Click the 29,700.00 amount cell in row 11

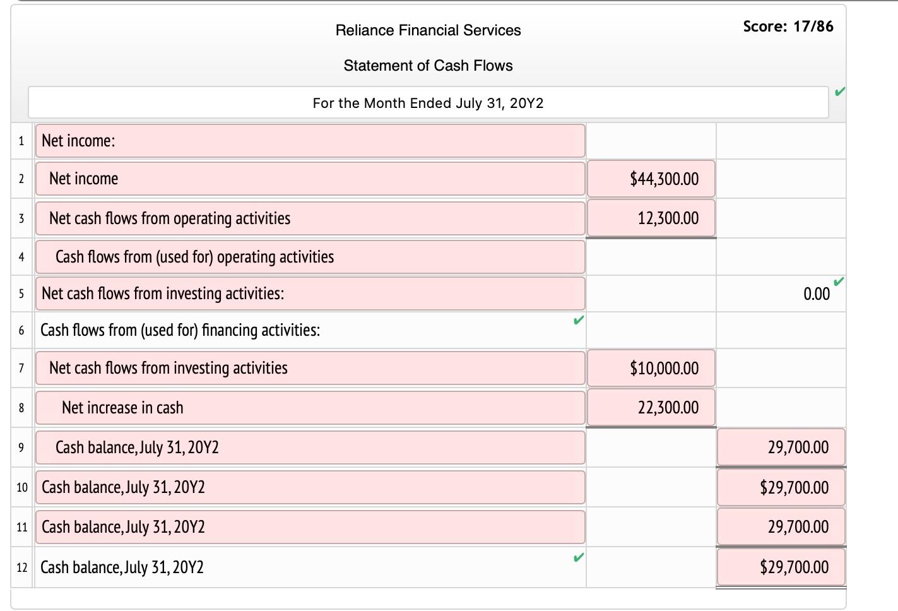[781, 527]
